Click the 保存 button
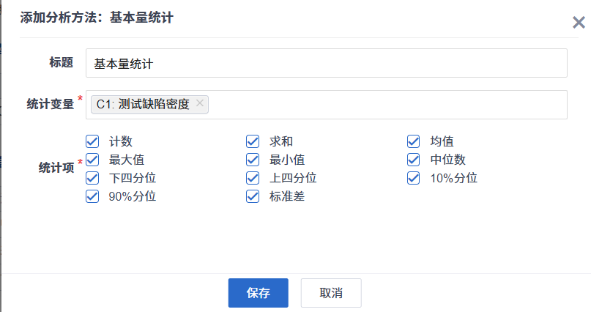591x312 pixels. (x=258, y=293)
